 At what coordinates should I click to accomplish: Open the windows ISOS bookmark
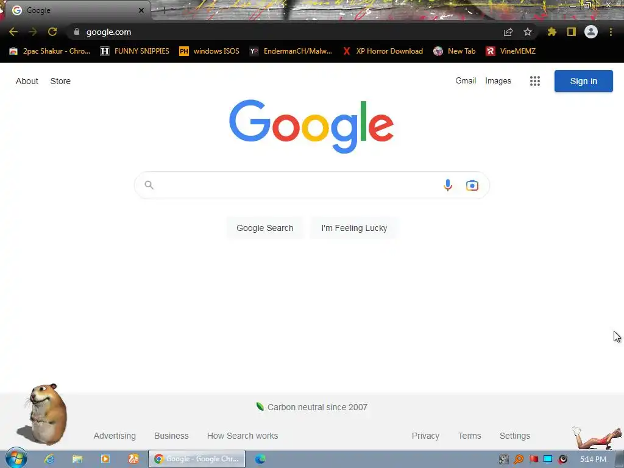[x=209, y=51]
